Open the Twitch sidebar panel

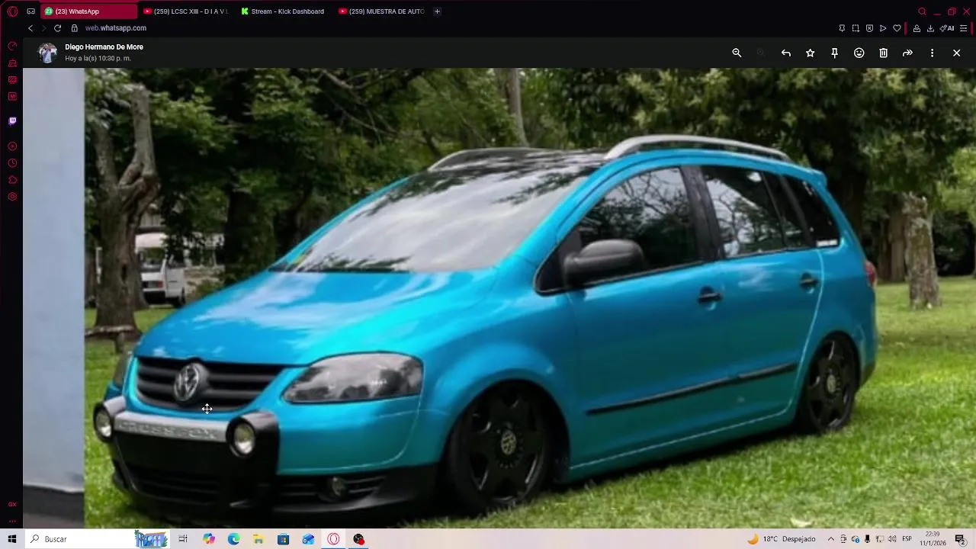pos(12,120)
